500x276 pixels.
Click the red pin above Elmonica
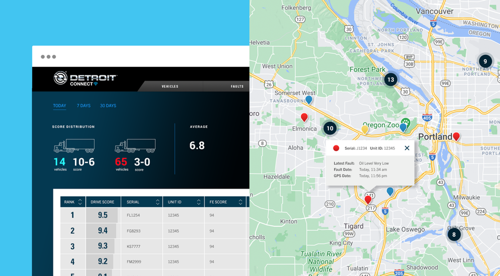point(304,117)
